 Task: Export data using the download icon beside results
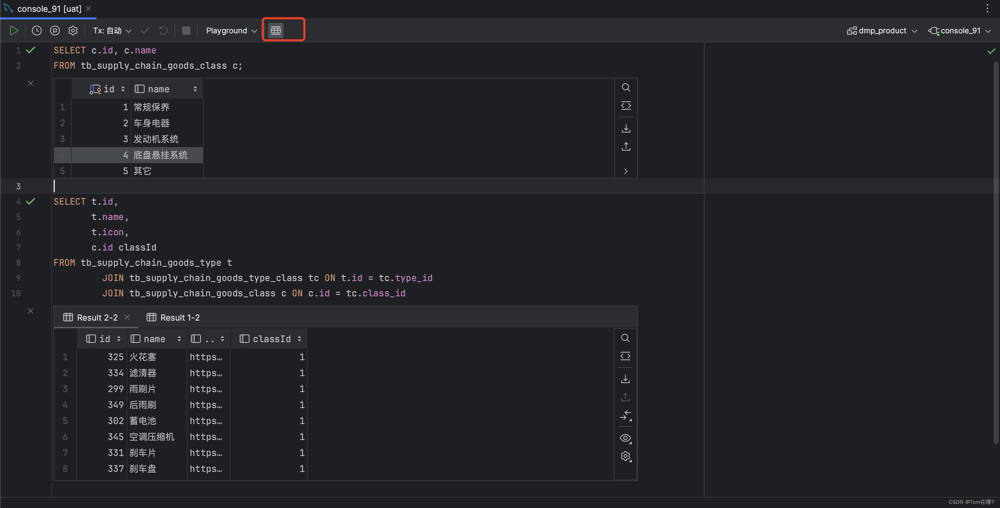pyautogui.click(x=625, y=379)
